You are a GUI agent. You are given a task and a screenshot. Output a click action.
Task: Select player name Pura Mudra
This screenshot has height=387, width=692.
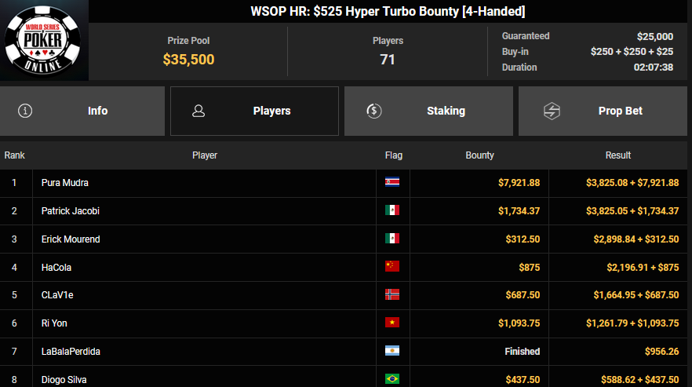tap(65, 183)
